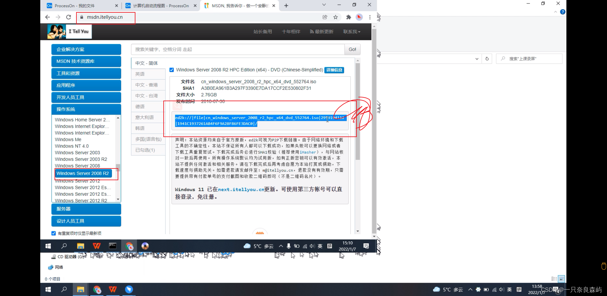Switch to 中文 - 香港 language tab

pyautogui.click(x=148, y=85)
